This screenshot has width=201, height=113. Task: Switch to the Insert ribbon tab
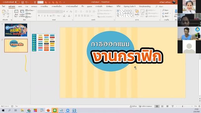coord(20,6)
